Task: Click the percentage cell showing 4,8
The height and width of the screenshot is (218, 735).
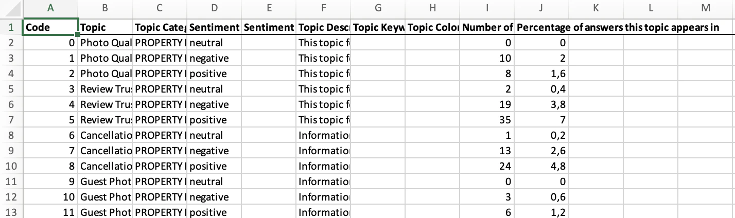Action: [x=541, y=166]
